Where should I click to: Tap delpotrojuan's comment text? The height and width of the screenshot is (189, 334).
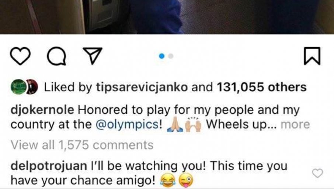click(x=149, y=174)
